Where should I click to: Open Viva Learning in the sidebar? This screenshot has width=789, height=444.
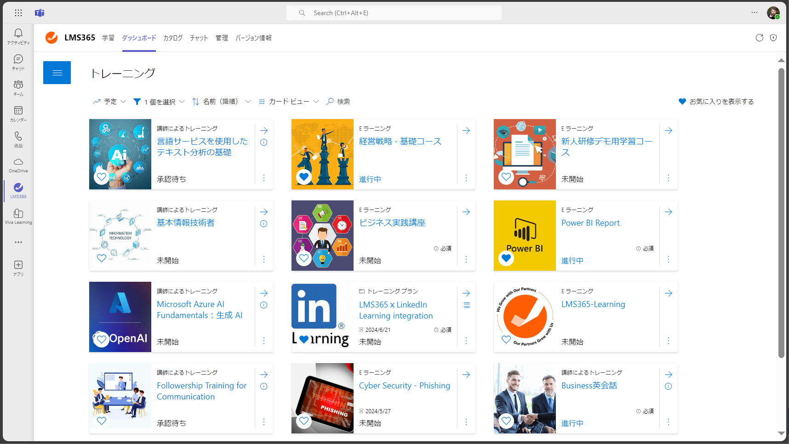coord(18,216)
